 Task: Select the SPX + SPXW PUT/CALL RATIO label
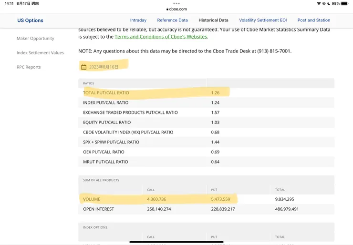[111, 142]
